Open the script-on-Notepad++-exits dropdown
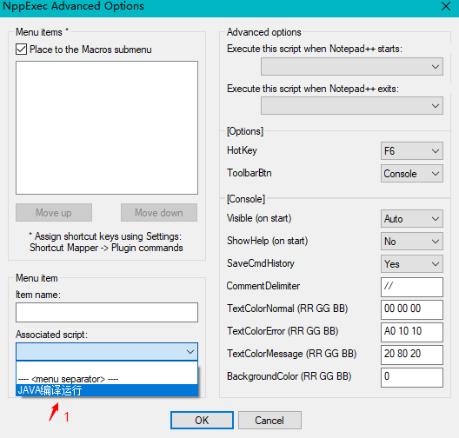Image resolution: width=459 pixels, height=438 pixels. (x=352, y=106)
